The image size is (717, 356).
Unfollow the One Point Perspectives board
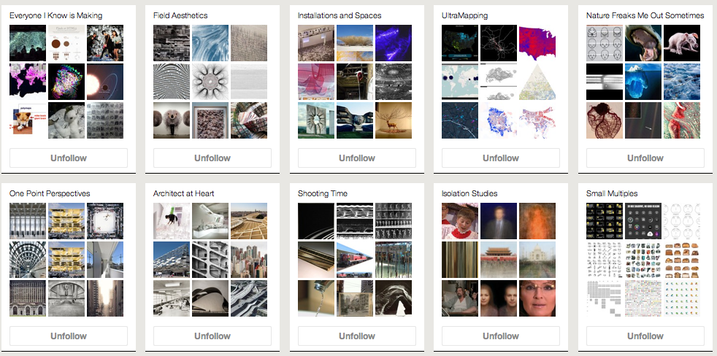69,336
